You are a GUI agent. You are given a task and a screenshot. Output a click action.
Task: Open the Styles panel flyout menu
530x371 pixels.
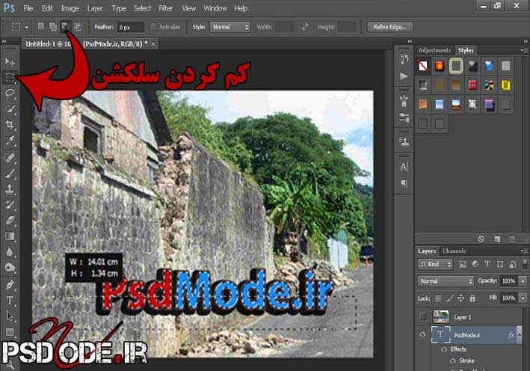523,50
